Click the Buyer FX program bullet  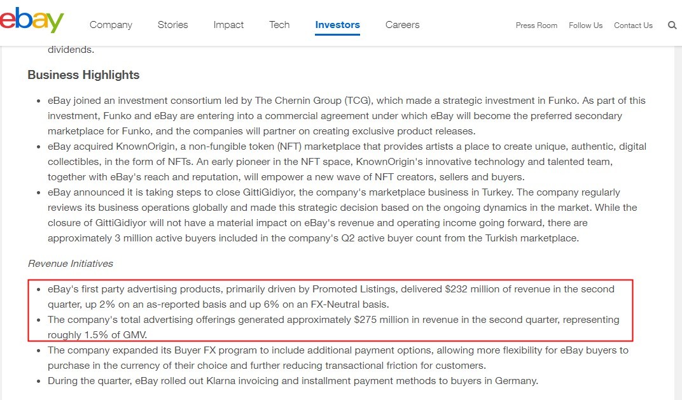(337, 358)
